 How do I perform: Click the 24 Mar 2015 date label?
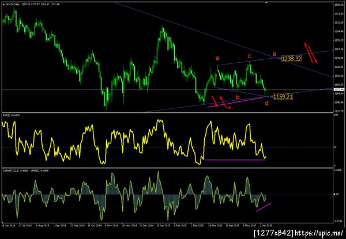coord(216,226)
